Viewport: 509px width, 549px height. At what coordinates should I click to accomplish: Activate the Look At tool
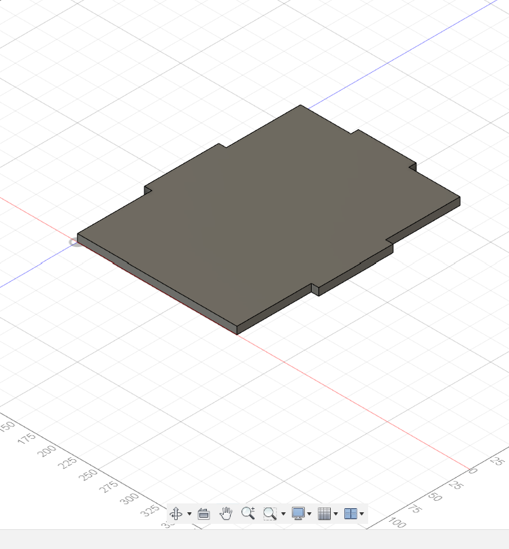pos(204,514)
